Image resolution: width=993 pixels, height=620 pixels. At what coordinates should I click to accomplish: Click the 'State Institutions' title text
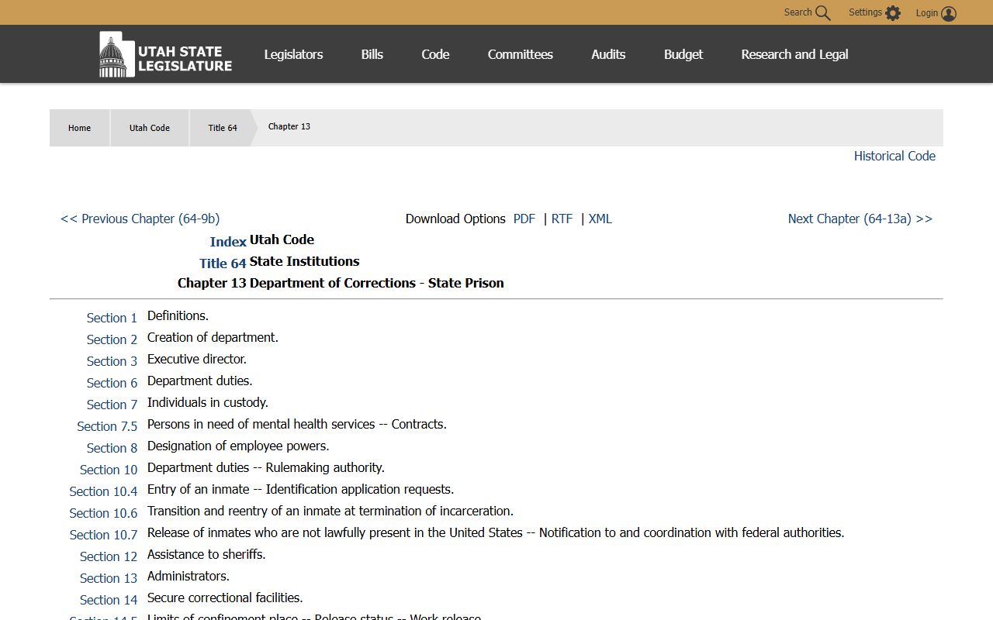[305, 261]
